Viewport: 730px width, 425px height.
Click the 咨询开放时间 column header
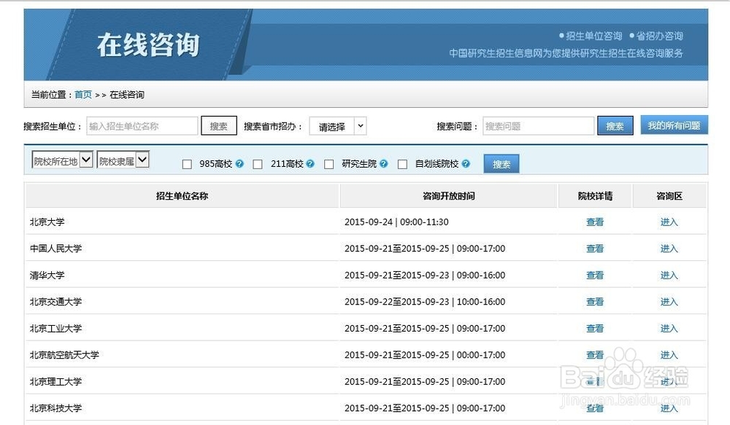449,196
